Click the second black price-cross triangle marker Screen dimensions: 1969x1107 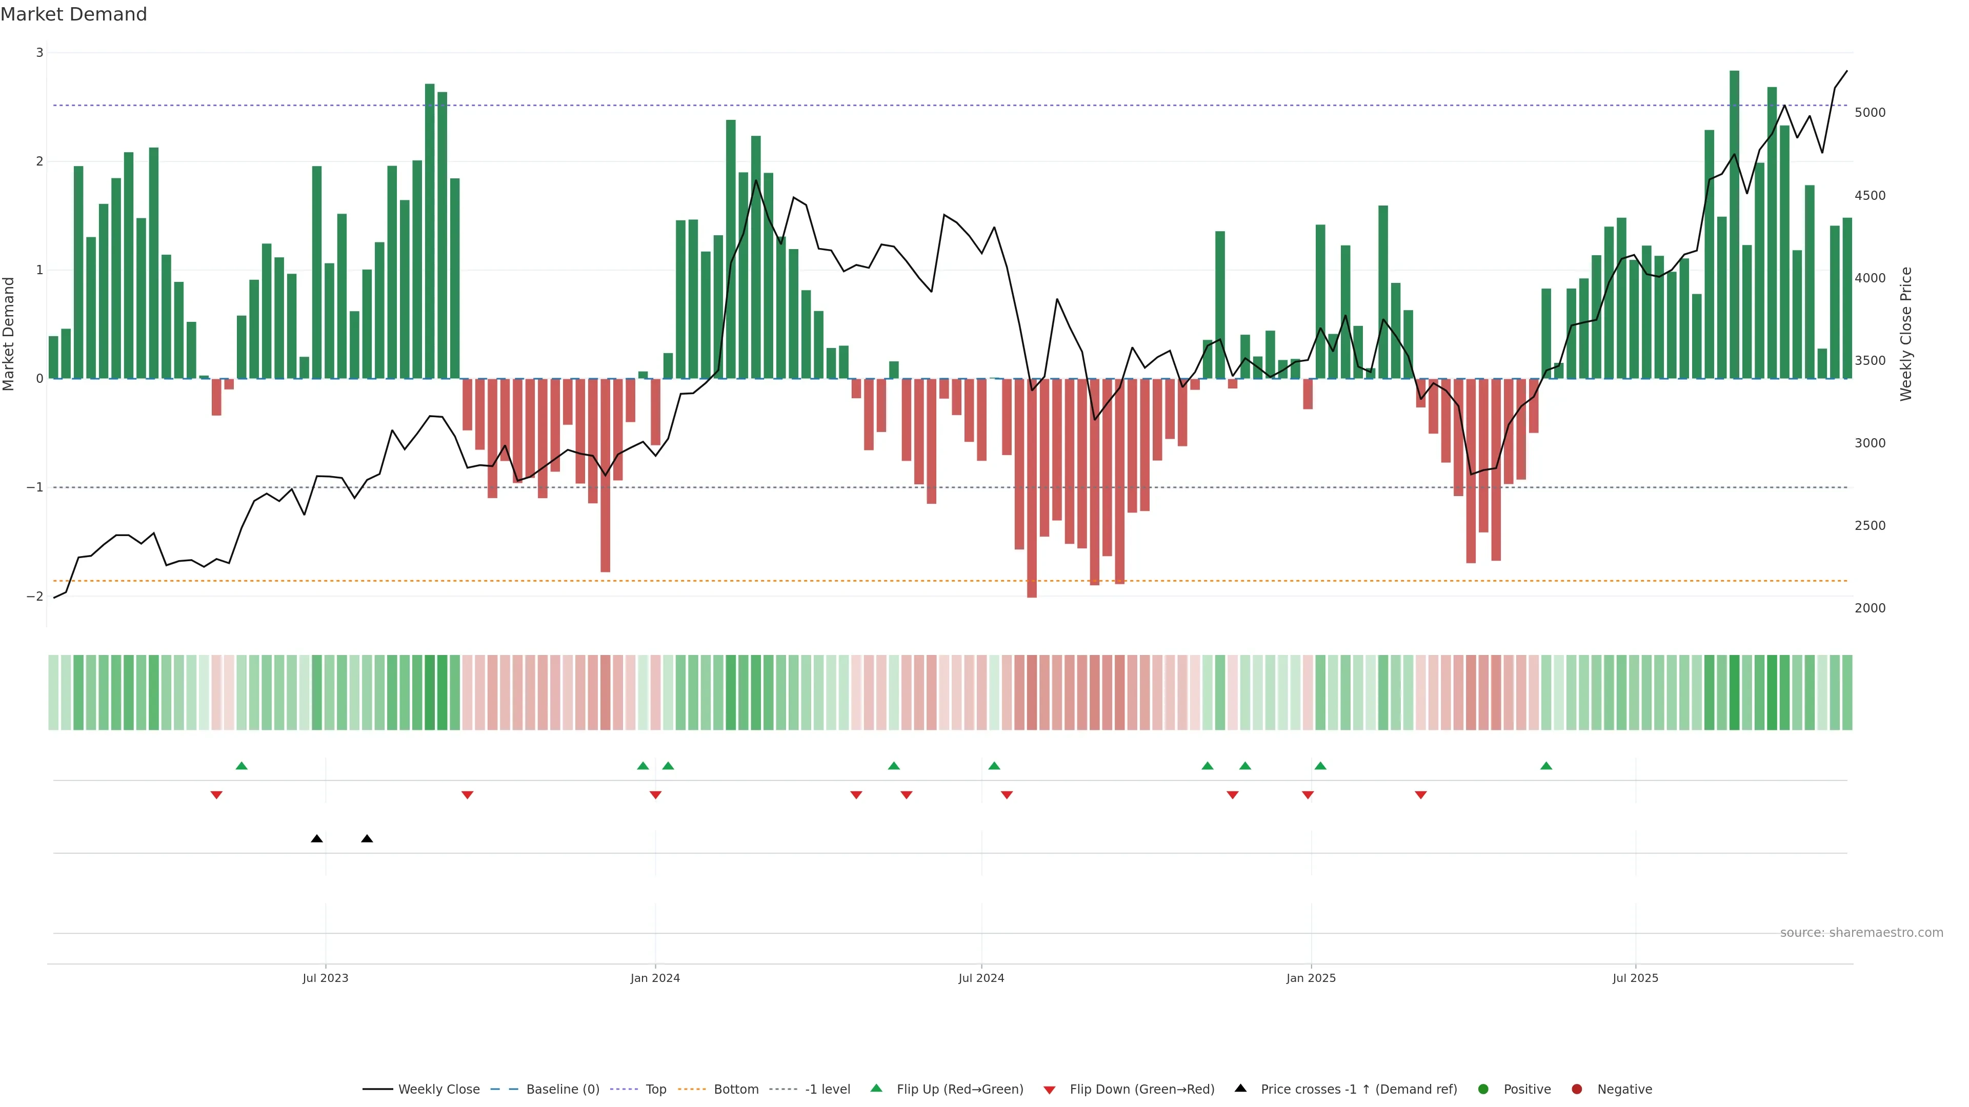(367, 839)
